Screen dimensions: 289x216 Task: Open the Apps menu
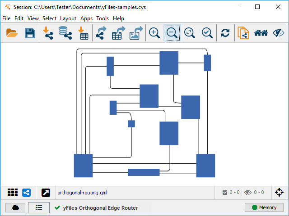click(86, 18)
